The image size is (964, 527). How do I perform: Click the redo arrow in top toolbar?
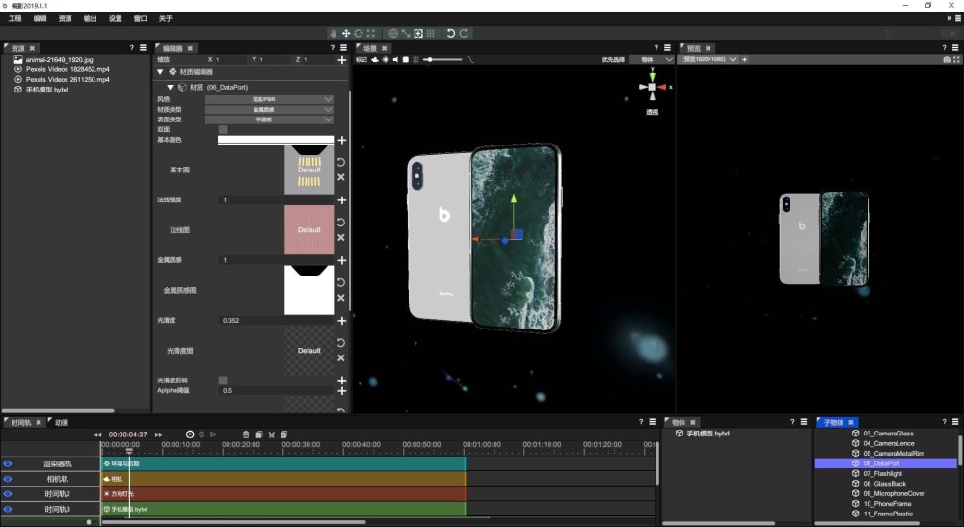pos(464,33)
